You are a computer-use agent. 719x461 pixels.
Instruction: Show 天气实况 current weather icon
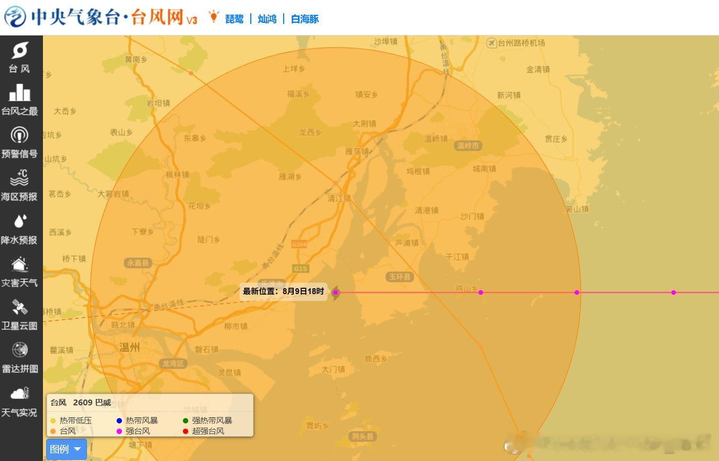(20, 393)
